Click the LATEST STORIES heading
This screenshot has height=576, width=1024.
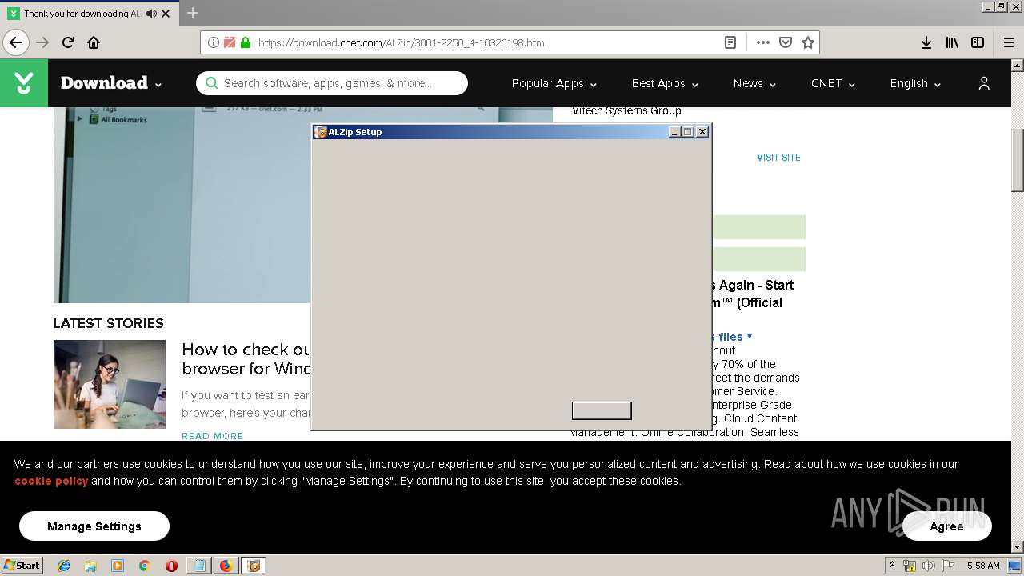[x=109, y=323]
